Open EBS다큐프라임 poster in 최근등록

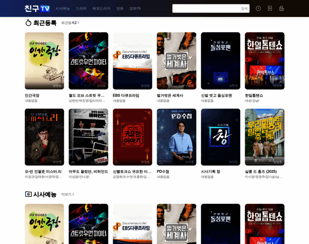pos(133,61)
